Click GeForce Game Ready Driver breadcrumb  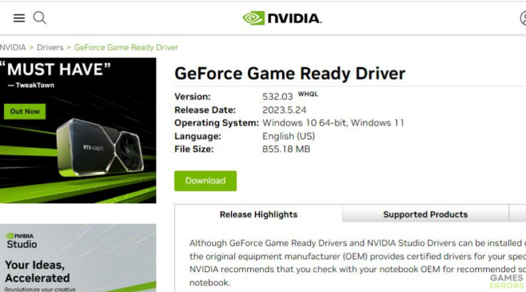pyautogui.click(x=126, y=47)
